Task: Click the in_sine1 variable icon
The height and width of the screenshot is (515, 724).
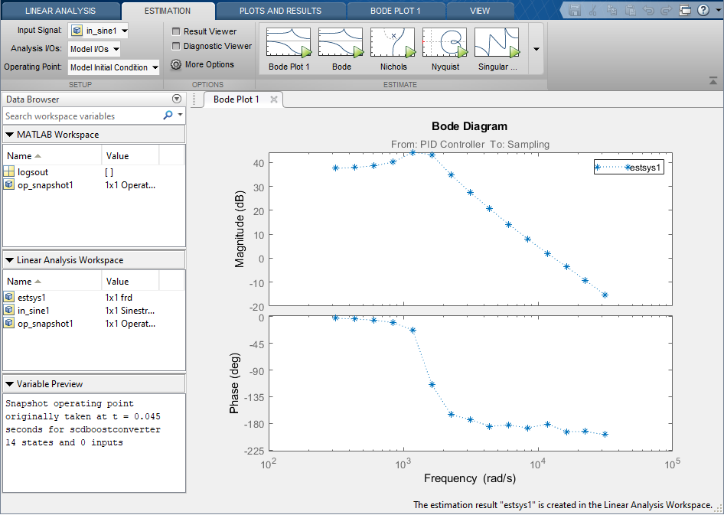Action: [x=8, y=310]
